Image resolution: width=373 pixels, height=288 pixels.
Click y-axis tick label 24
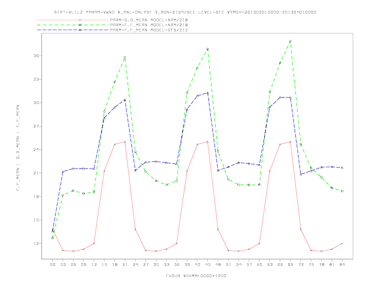coord(36,150)
